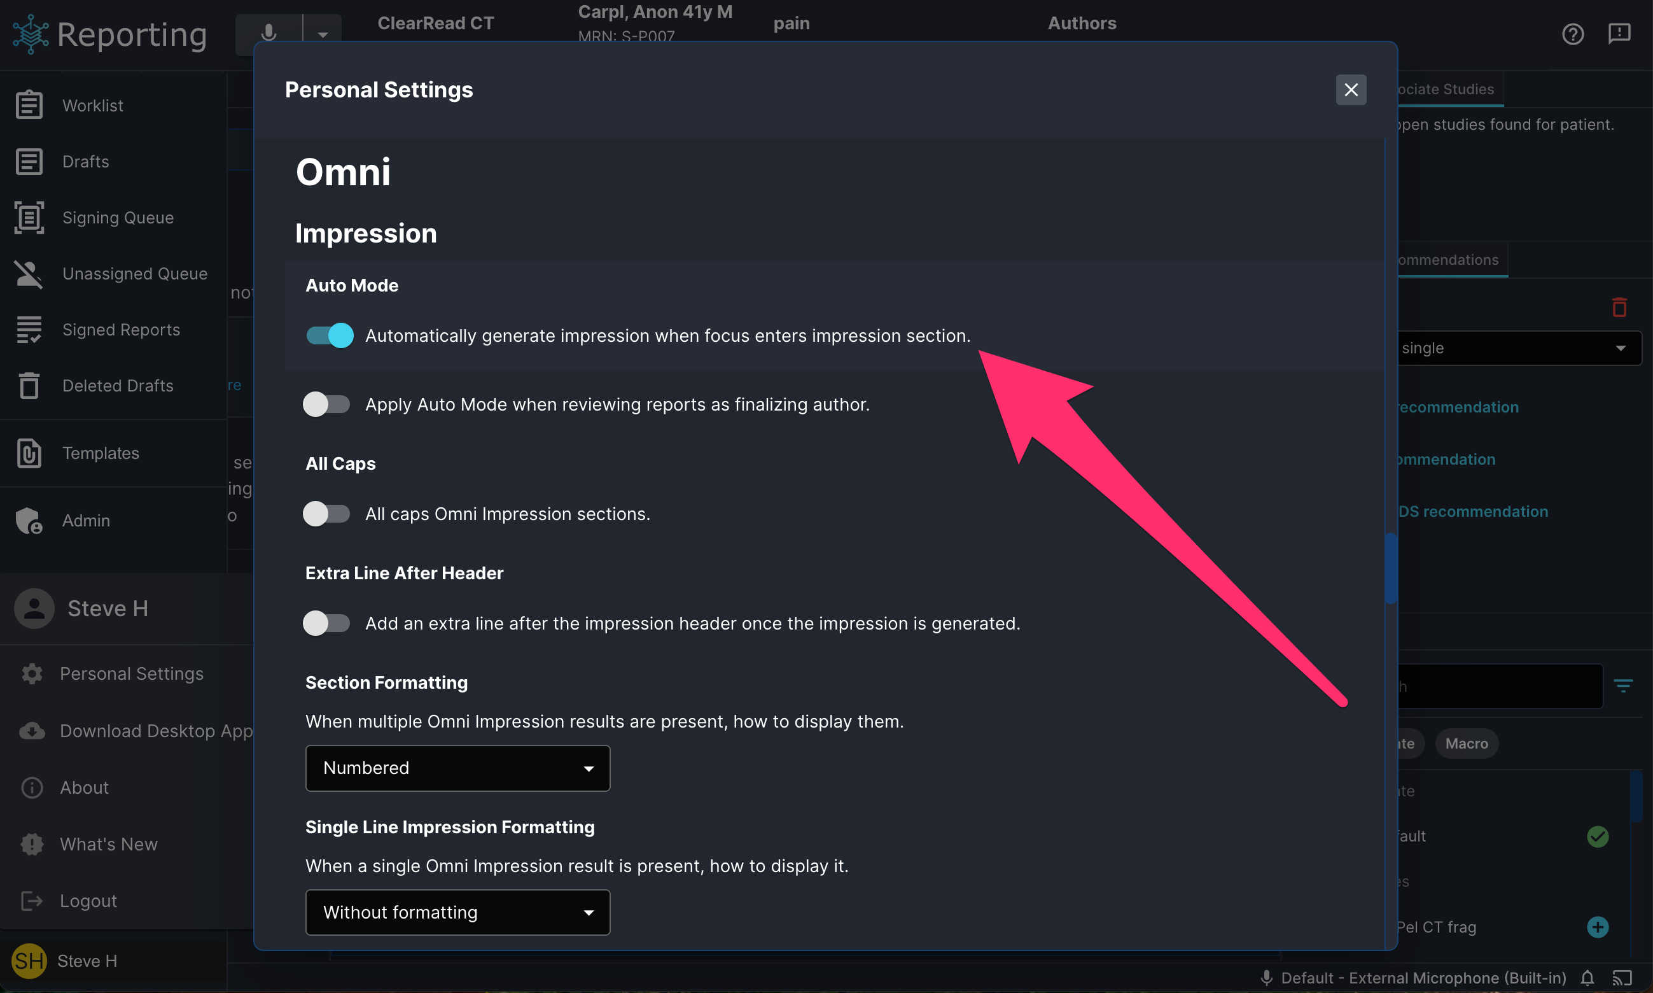Click What's New badge icon
This screenshot has width=1653, height=993.
pyautogui.click(x=31, y=845)
